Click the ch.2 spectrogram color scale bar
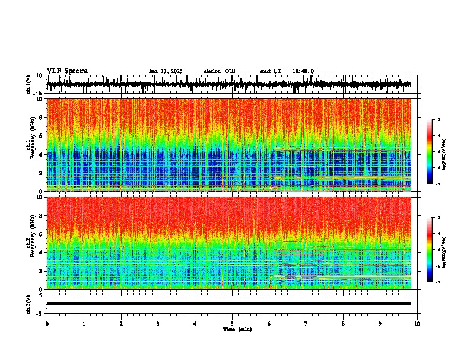 429,250
